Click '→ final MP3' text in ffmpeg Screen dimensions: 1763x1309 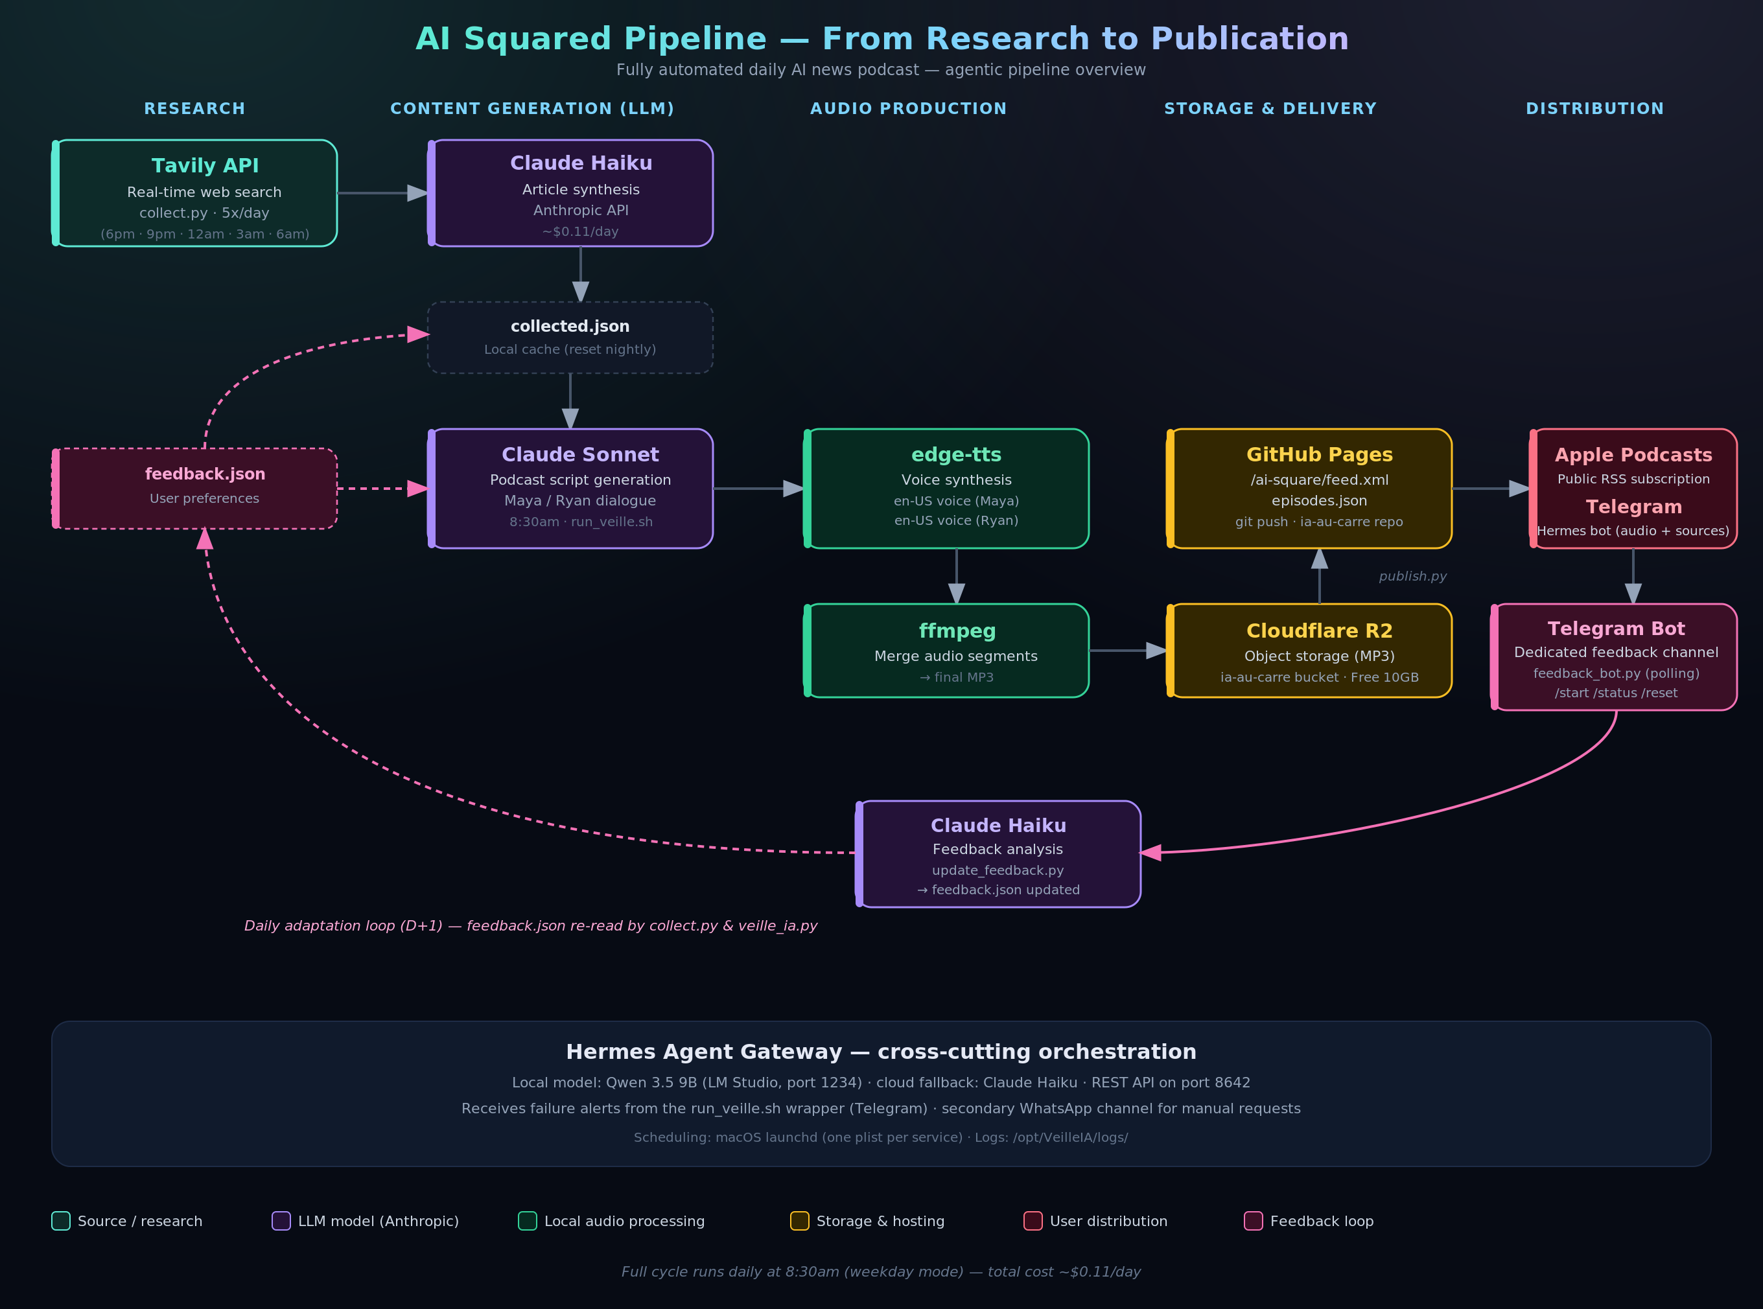(x=957, y=677)
